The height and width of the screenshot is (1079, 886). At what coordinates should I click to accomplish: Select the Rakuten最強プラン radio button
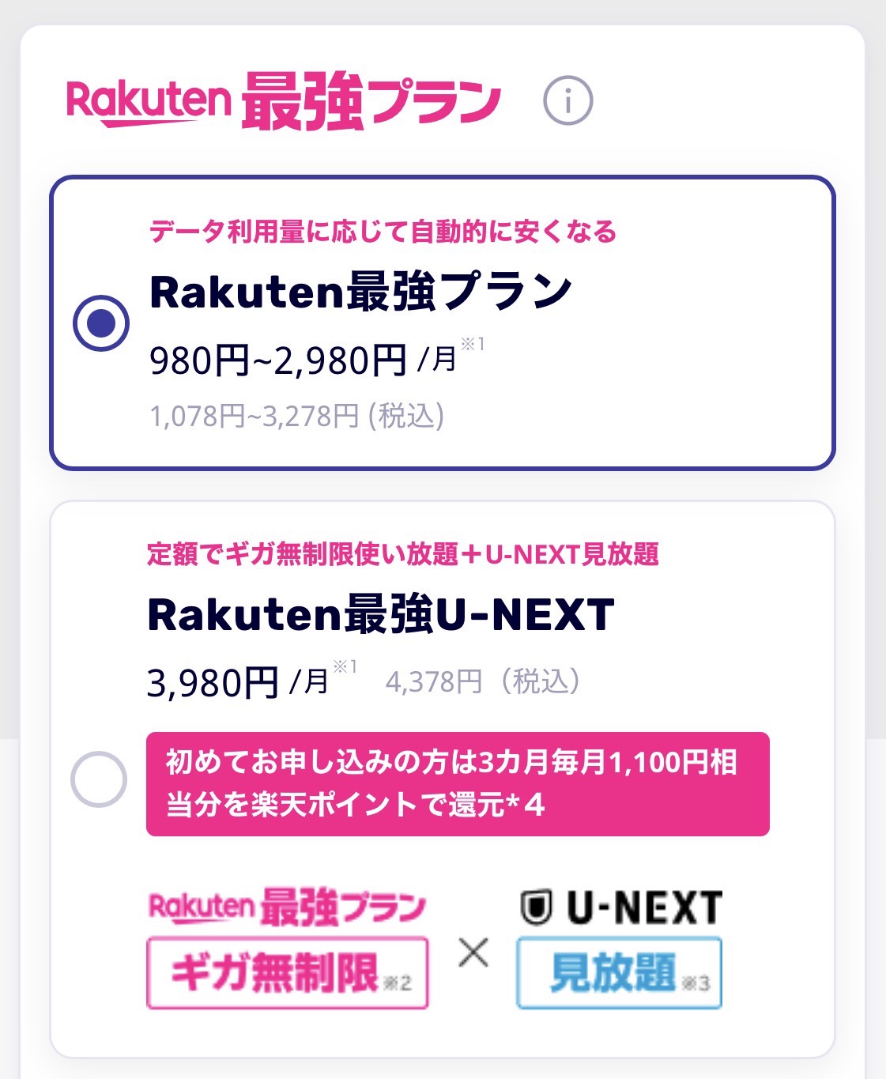click(101, 323)
